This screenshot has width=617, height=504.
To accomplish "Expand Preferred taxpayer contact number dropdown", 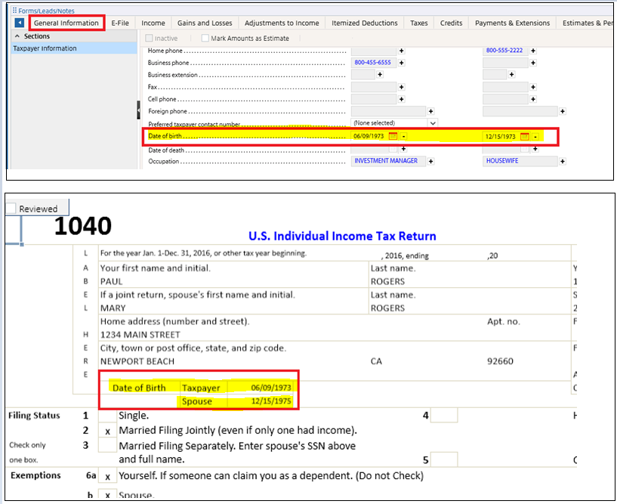I will point(433,122).
